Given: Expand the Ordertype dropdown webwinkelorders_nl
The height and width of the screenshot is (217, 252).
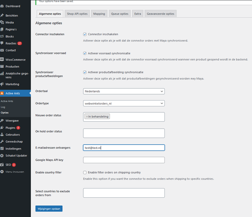Looking at the screenshot, I should click(124, 103).
